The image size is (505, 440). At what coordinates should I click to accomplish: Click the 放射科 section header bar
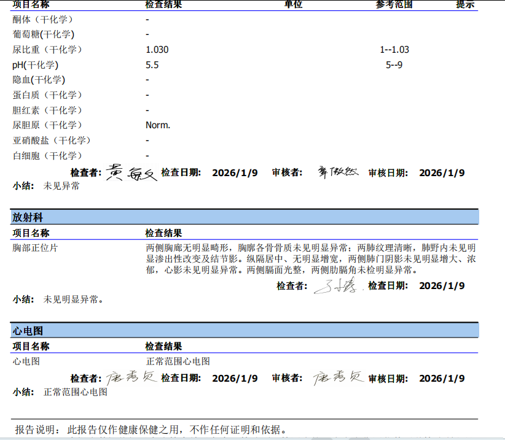click(245, 217)
